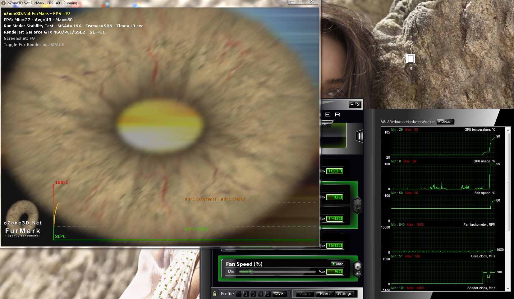Click the 'Max : 1080' tachometer reading
Viewport: 514px width, 299px height.
tap(415, 224)
